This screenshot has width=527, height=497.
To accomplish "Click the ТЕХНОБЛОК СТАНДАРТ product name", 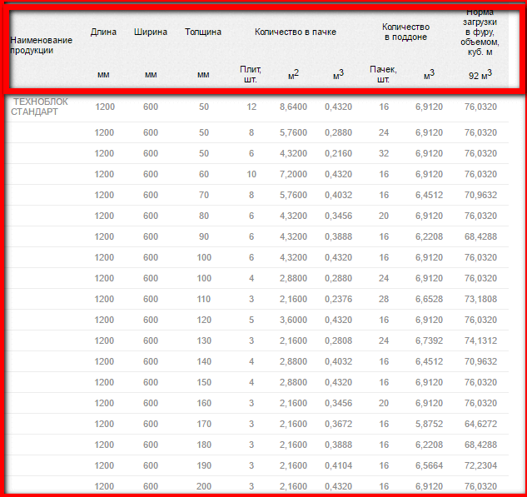I will point(39,107).
